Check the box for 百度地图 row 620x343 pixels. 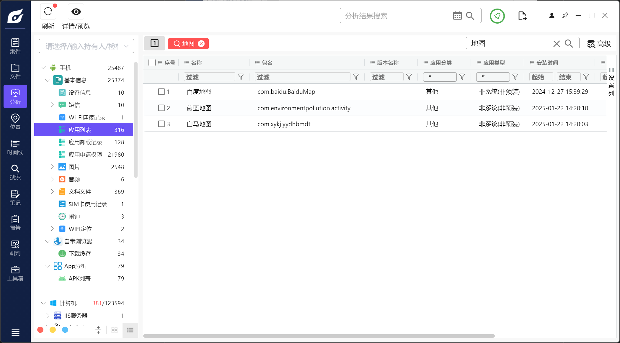coord(161,92)
